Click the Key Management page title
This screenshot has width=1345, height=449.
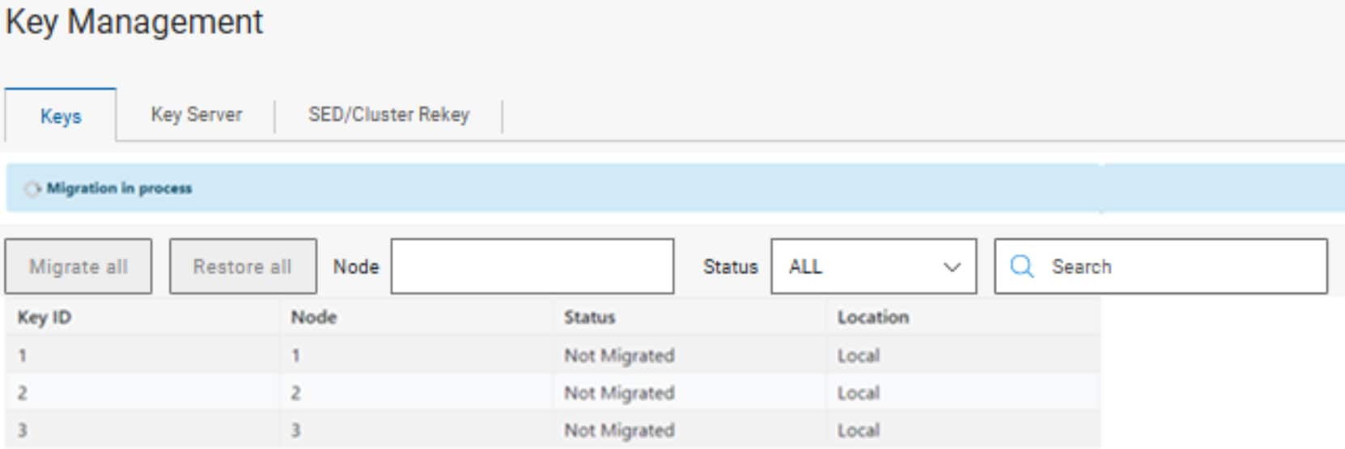coord(134,22)
